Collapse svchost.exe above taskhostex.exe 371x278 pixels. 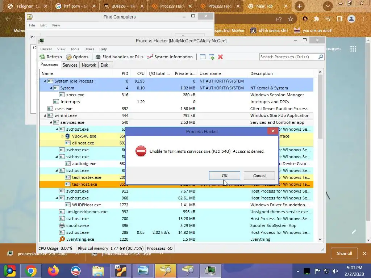57,170
